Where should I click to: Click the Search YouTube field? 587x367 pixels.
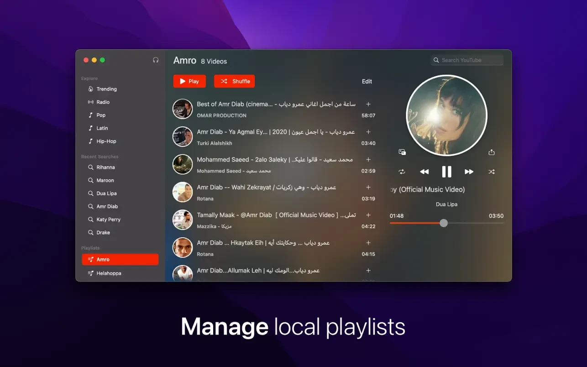tap(467, 60)
